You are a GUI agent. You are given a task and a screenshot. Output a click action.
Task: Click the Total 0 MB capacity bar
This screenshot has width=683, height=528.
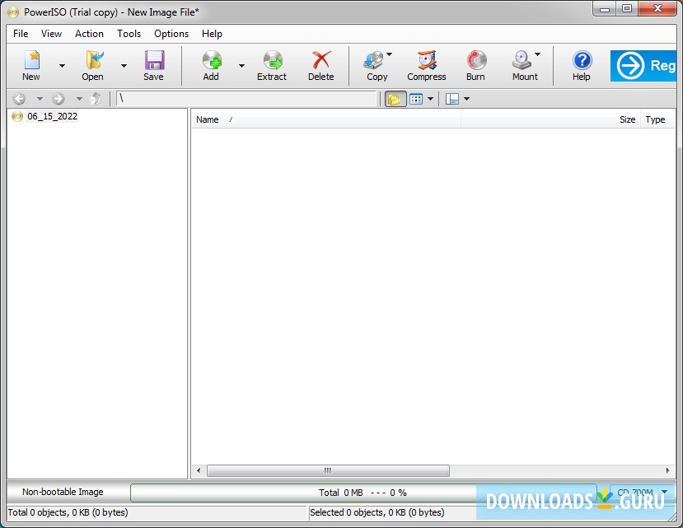[363, 493]
